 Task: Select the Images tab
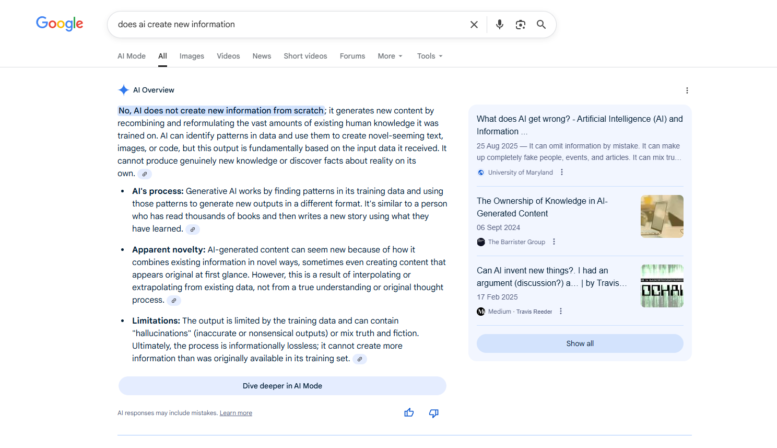(192, 56)
